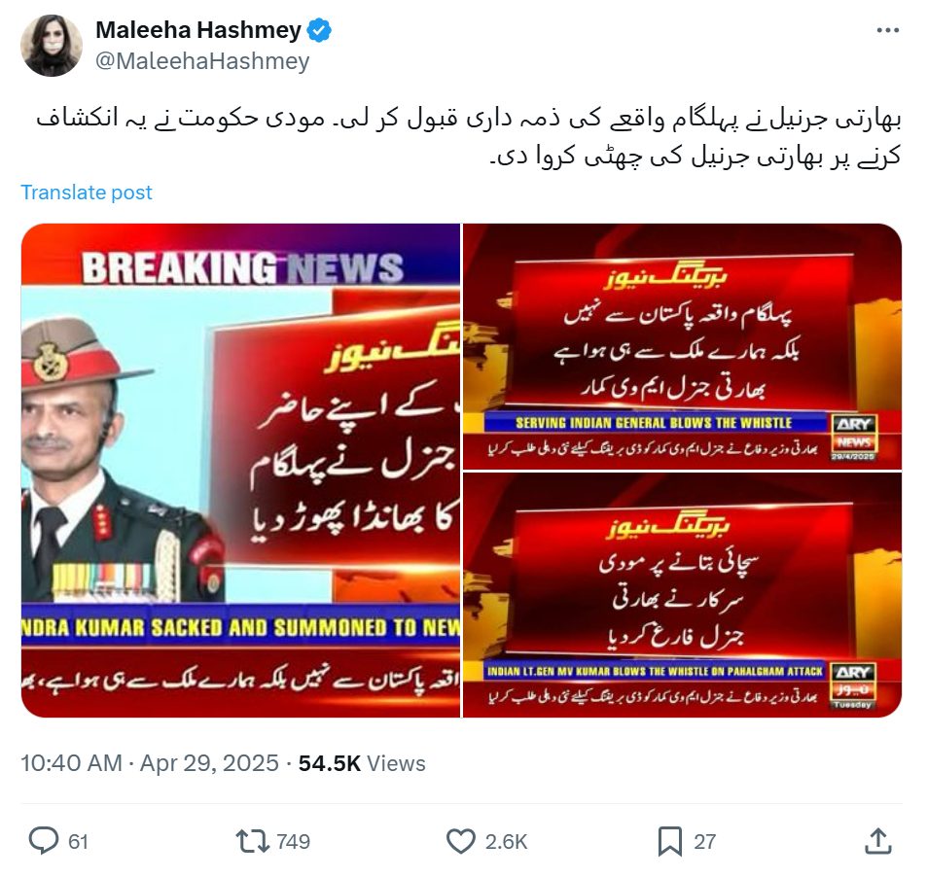This screenshot has height=877, width=927.
Task: Open the Maleeha Hashmey display name
Action: (x=198, y=30)
